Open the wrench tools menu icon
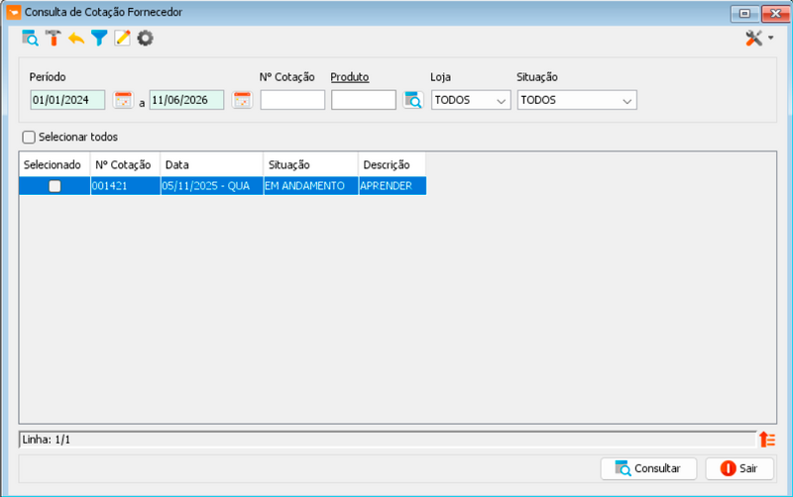 coord(753,38)
